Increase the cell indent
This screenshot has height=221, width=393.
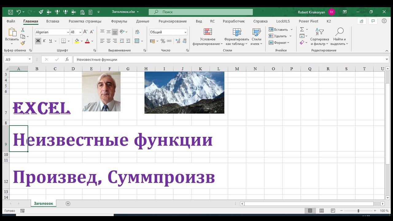[128, 41]
